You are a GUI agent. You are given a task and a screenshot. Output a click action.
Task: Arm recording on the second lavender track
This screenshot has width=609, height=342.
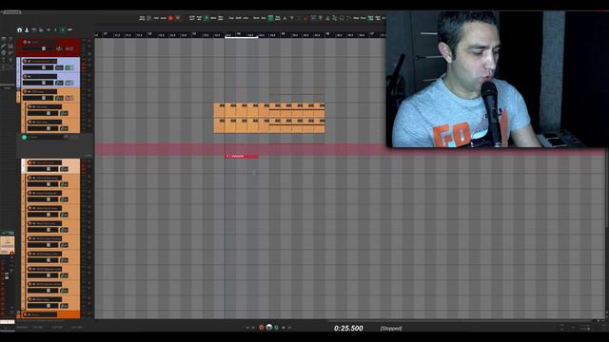point(26,76)
